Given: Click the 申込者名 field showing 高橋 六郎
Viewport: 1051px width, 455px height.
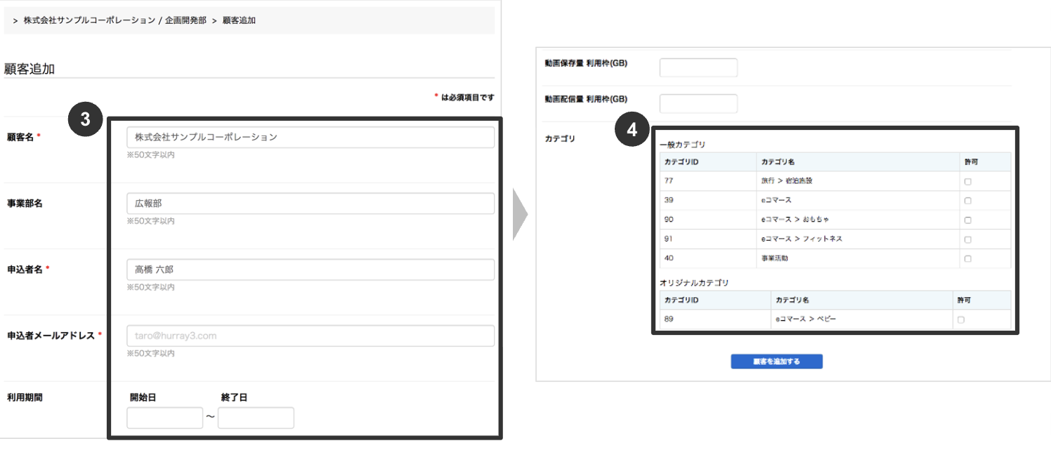Looking at the screenshot, I should [310, 269].
